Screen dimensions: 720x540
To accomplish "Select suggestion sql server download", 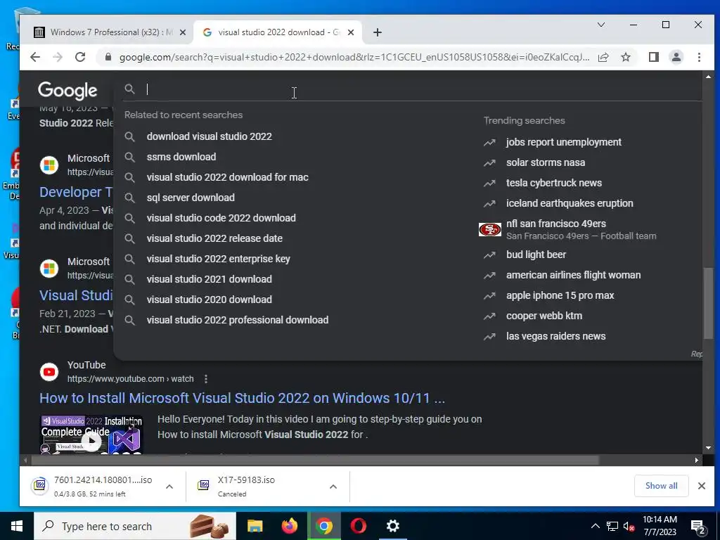I will point(191,198).
